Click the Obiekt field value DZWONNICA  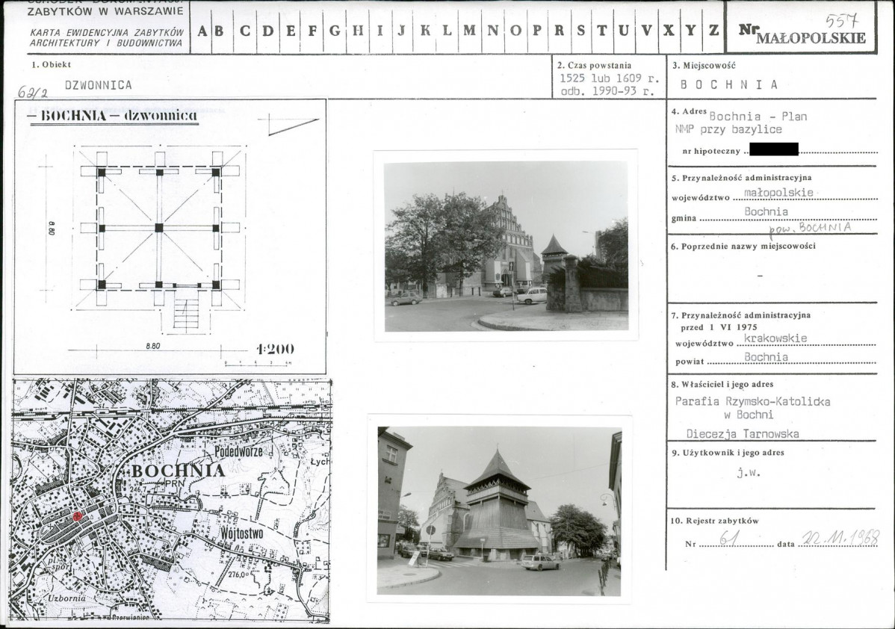click(x=98, y=85)
